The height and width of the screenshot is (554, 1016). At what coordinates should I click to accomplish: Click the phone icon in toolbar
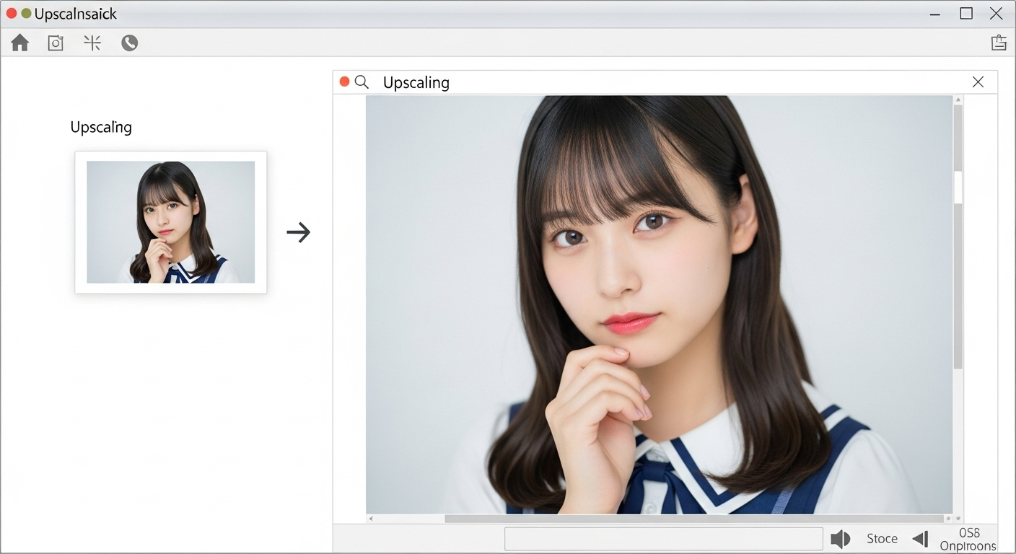pyautogui.click(x=130, y=43)
